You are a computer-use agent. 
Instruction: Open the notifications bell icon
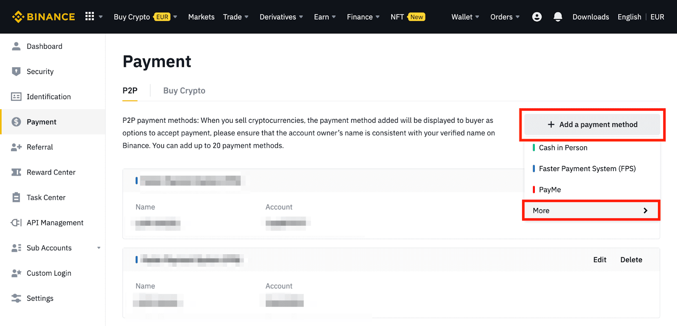pos(558,17)
